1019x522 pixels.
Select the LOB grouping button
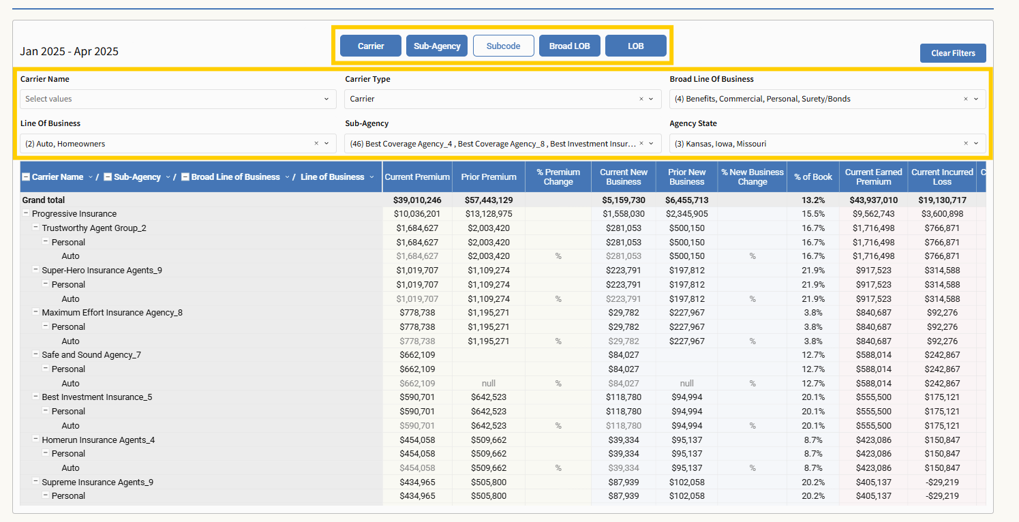point(635,46)
